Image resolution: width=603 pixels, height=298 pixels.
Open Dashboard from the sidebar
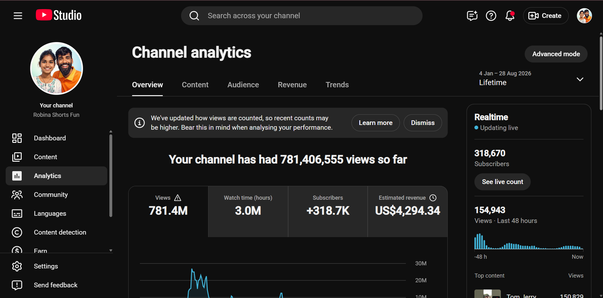57,138
